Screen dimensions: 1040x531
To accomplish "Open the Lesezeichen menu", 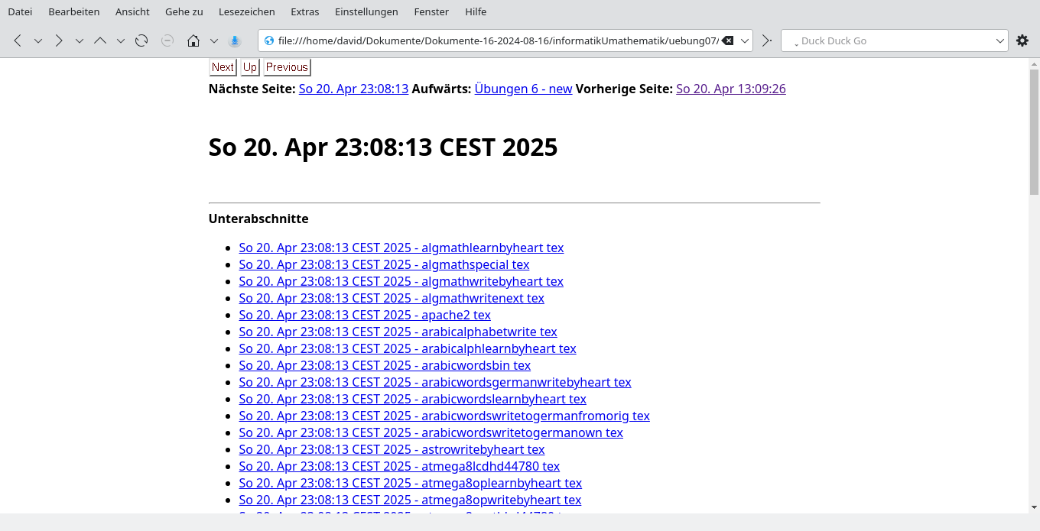I will point(246,11).
